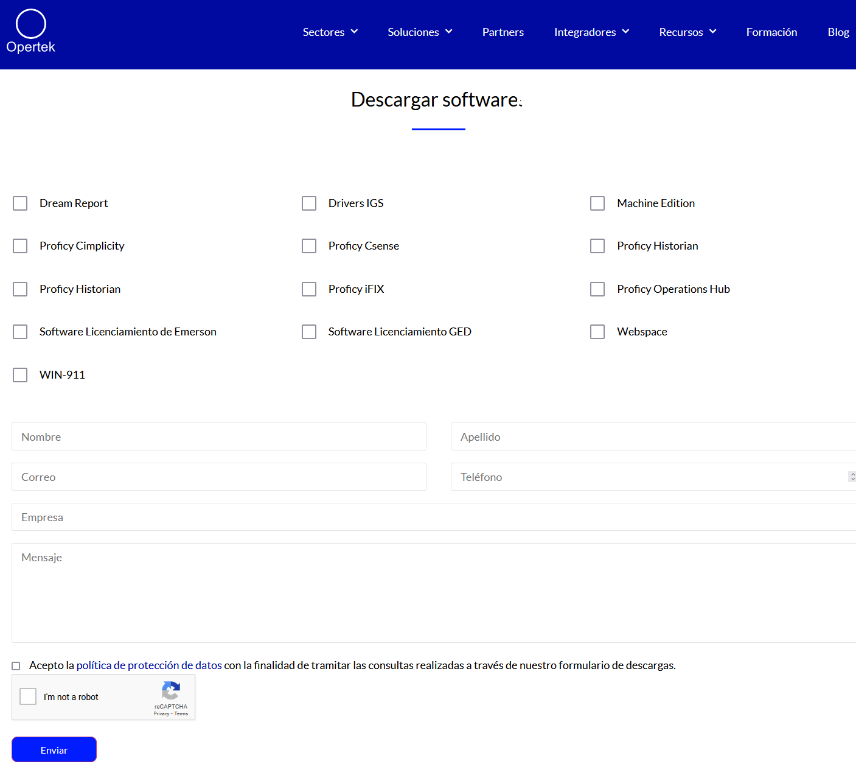
Task: Accept the data protection policy checkbox
Action: [16, 666]
